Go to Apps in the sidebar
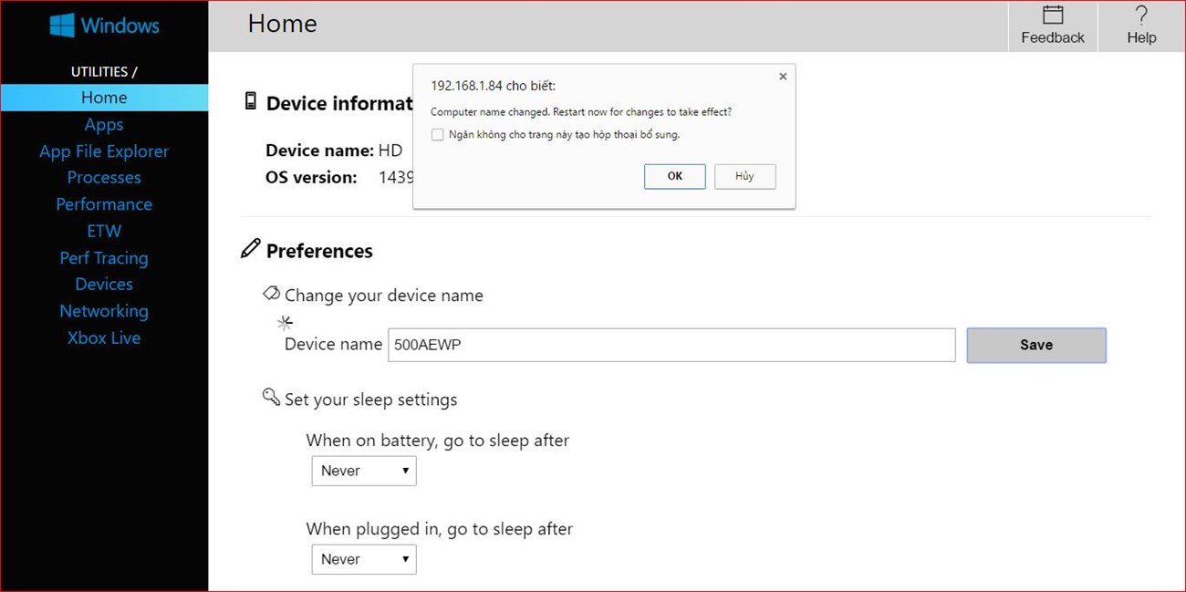 [104, 124]
